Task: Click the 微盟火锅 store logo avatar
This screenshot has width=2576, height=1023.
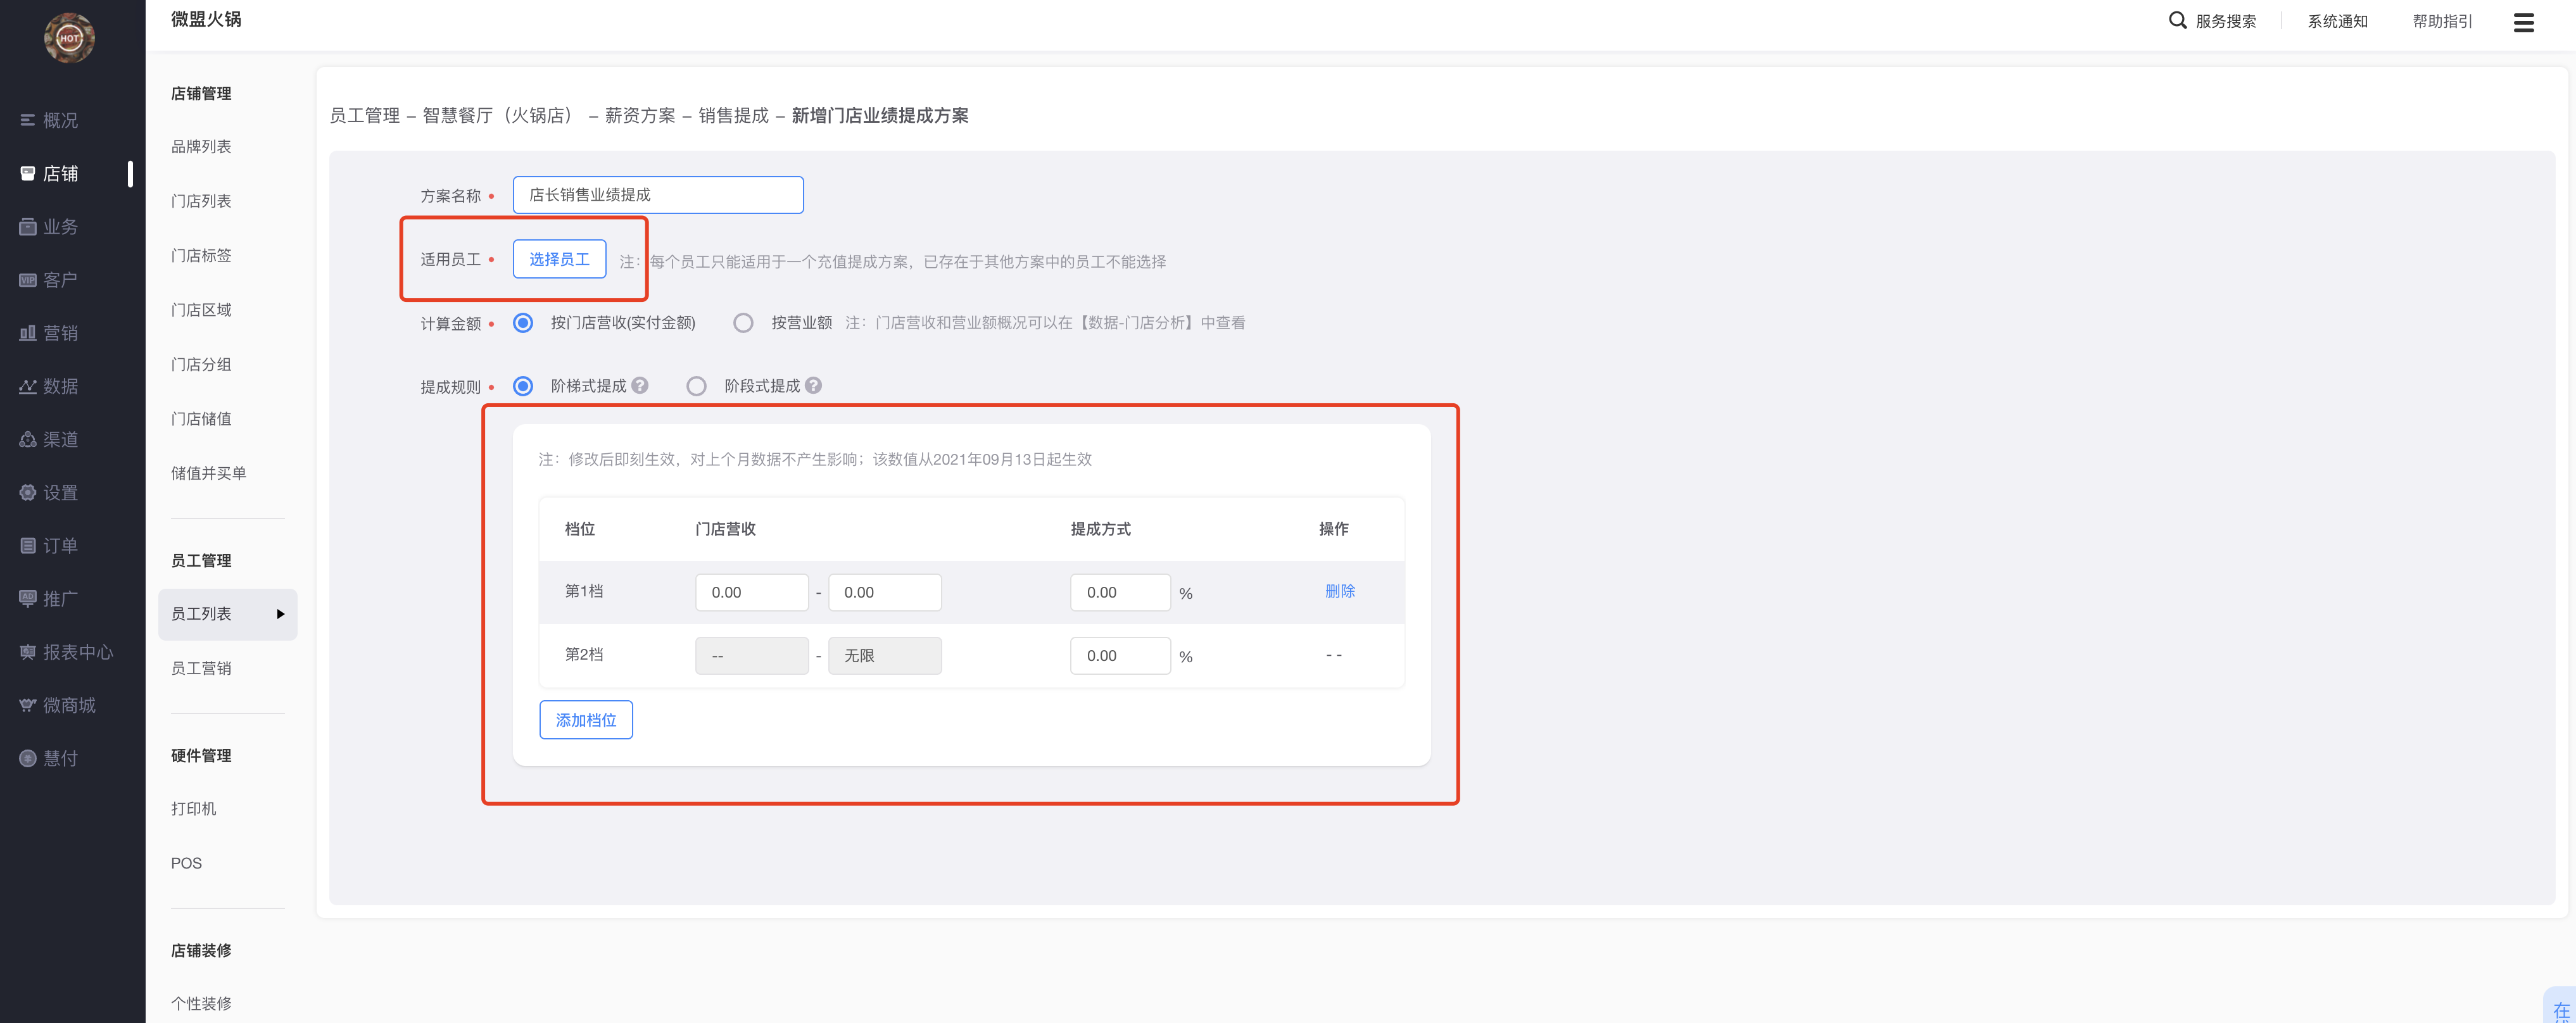Action: [69, 38]
